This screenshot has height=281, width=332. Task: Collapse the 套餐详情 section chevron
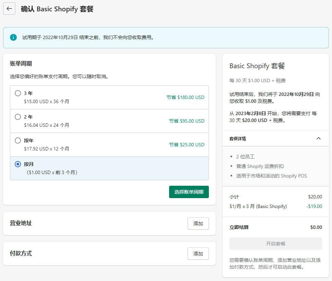318,138
